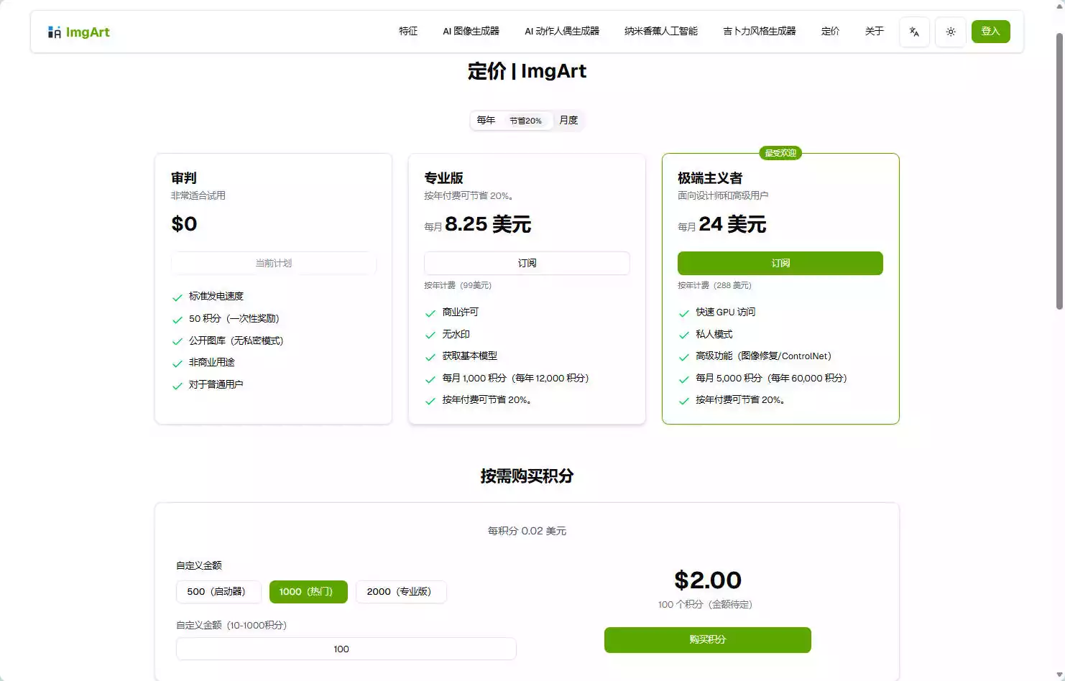Select the 500（启动器）credit preset
The width and height of the screenshot is (1065, 681).
click(x=218, y=592)
